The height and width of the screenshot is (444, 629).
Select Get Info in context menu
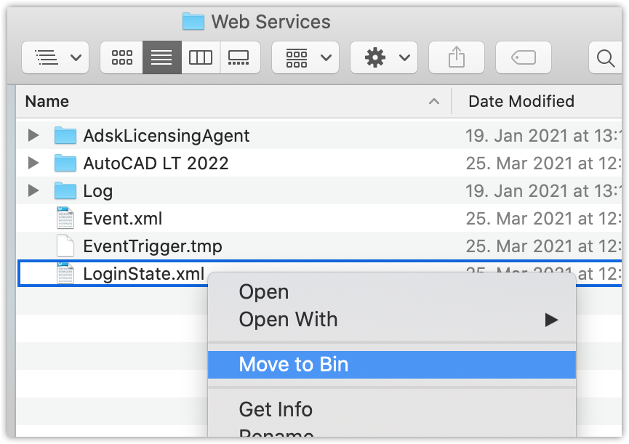point(276,410)
